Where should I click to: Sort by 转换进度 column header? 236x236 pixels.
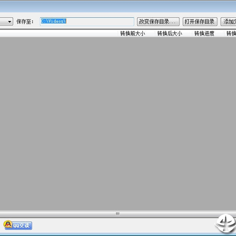(x=205, y=33)
